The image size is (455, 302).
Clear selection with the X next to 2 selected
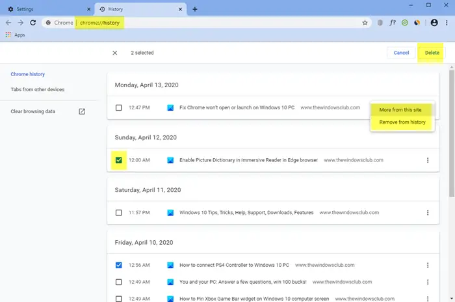click(115, 53)
